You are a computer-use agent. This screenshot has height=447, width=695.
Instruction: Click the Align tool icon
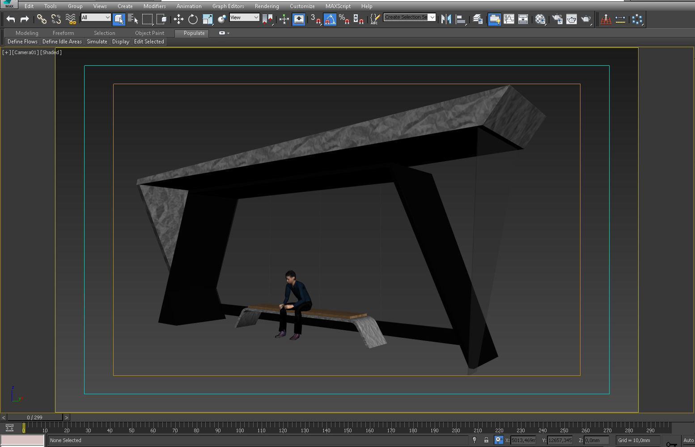[461, 19]
